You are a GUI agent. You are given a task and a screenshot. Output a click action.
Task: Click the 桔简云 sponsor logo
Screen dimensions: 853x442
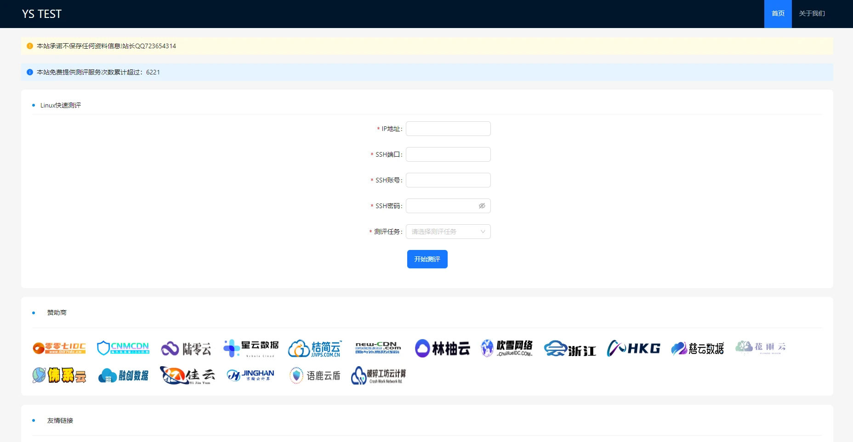pos(315,349)
